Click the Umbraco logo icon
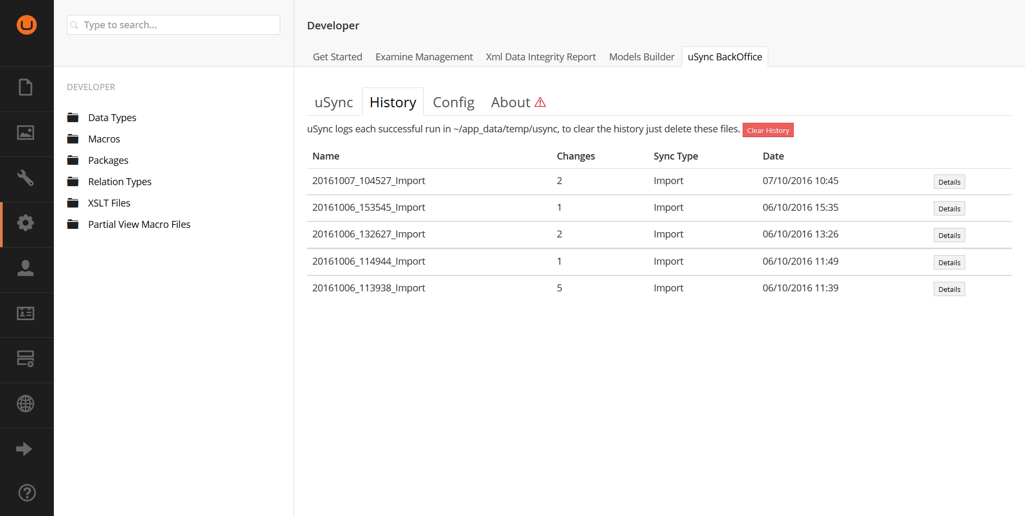The width and height of the screenshot is (1025, 516). [27, 25]
